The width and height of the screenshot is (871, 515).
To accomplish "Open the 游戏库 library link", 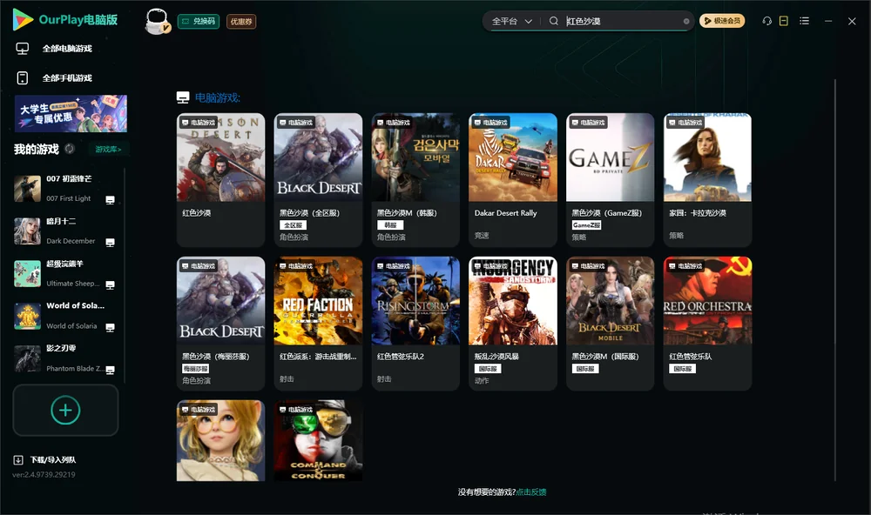I will click(108, 149).
